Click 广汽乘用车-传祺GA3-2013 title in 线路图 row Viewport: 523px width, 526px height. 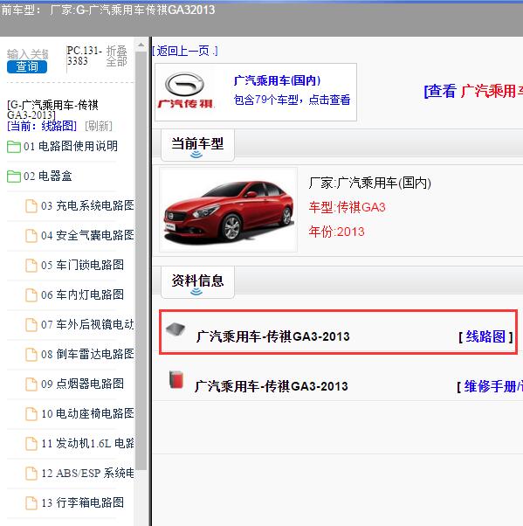(x=273, y=336)
